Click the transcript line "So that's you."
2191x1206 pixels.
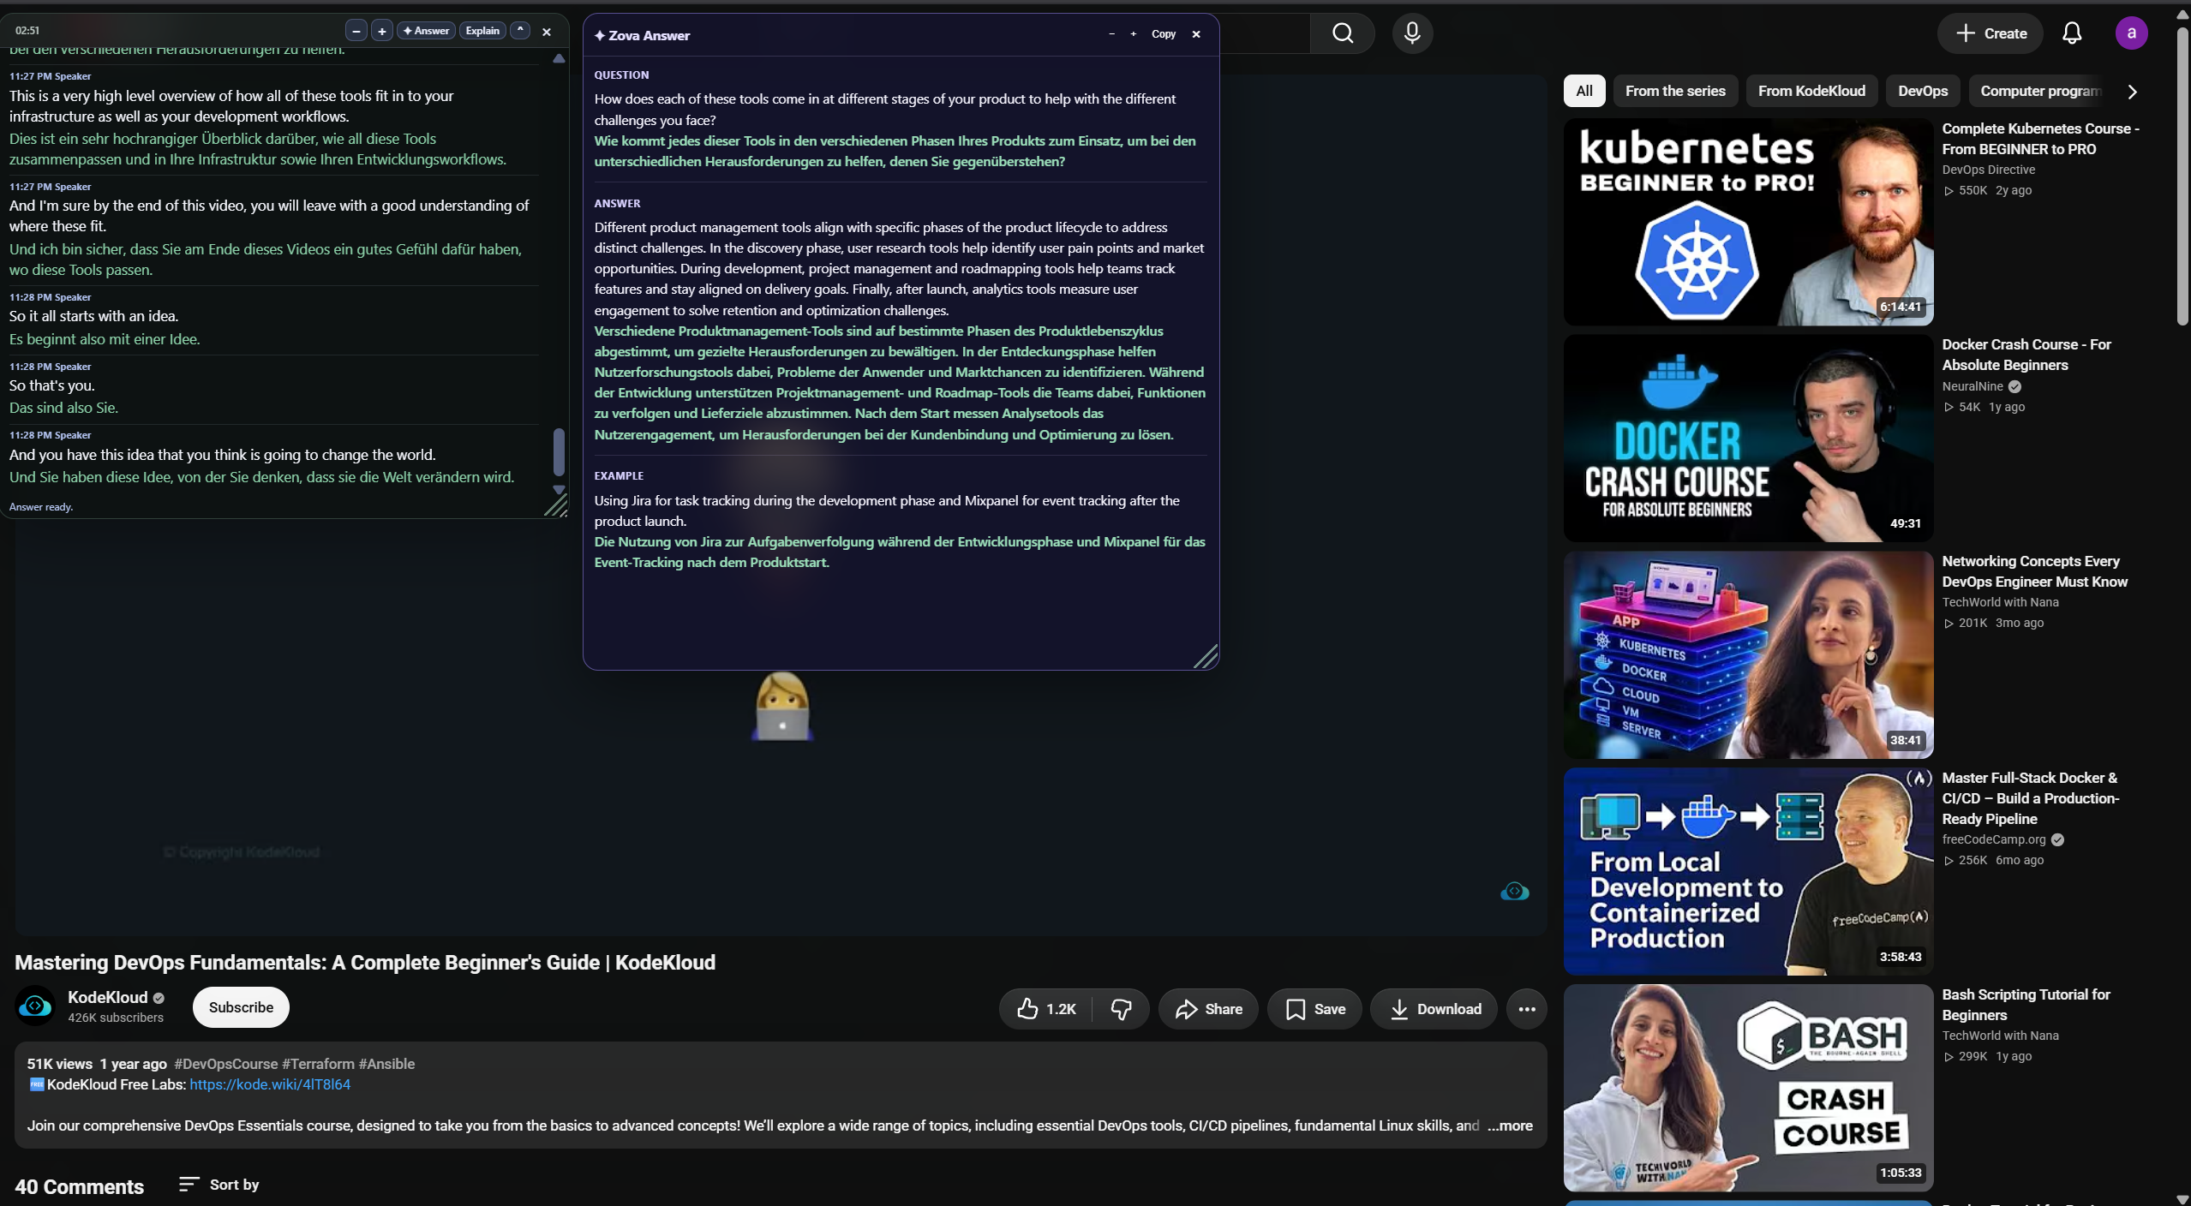[52, 385]
